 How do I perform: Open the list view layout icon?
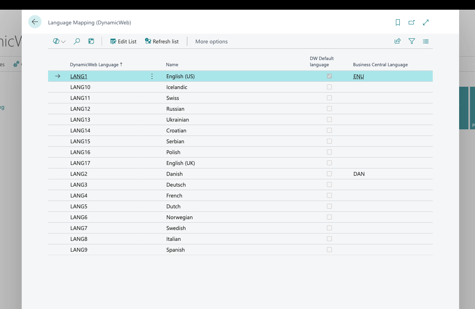(x=426, y=41)
